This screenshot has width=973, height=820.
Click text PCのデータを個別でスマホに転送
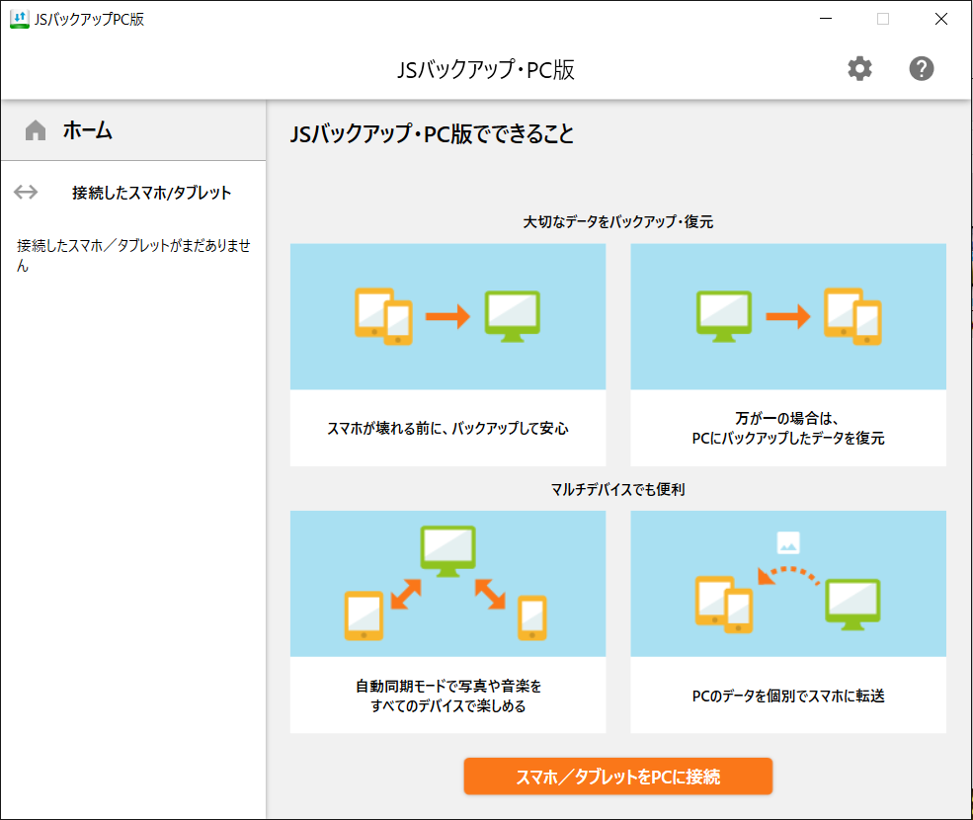tap(788, 696)
